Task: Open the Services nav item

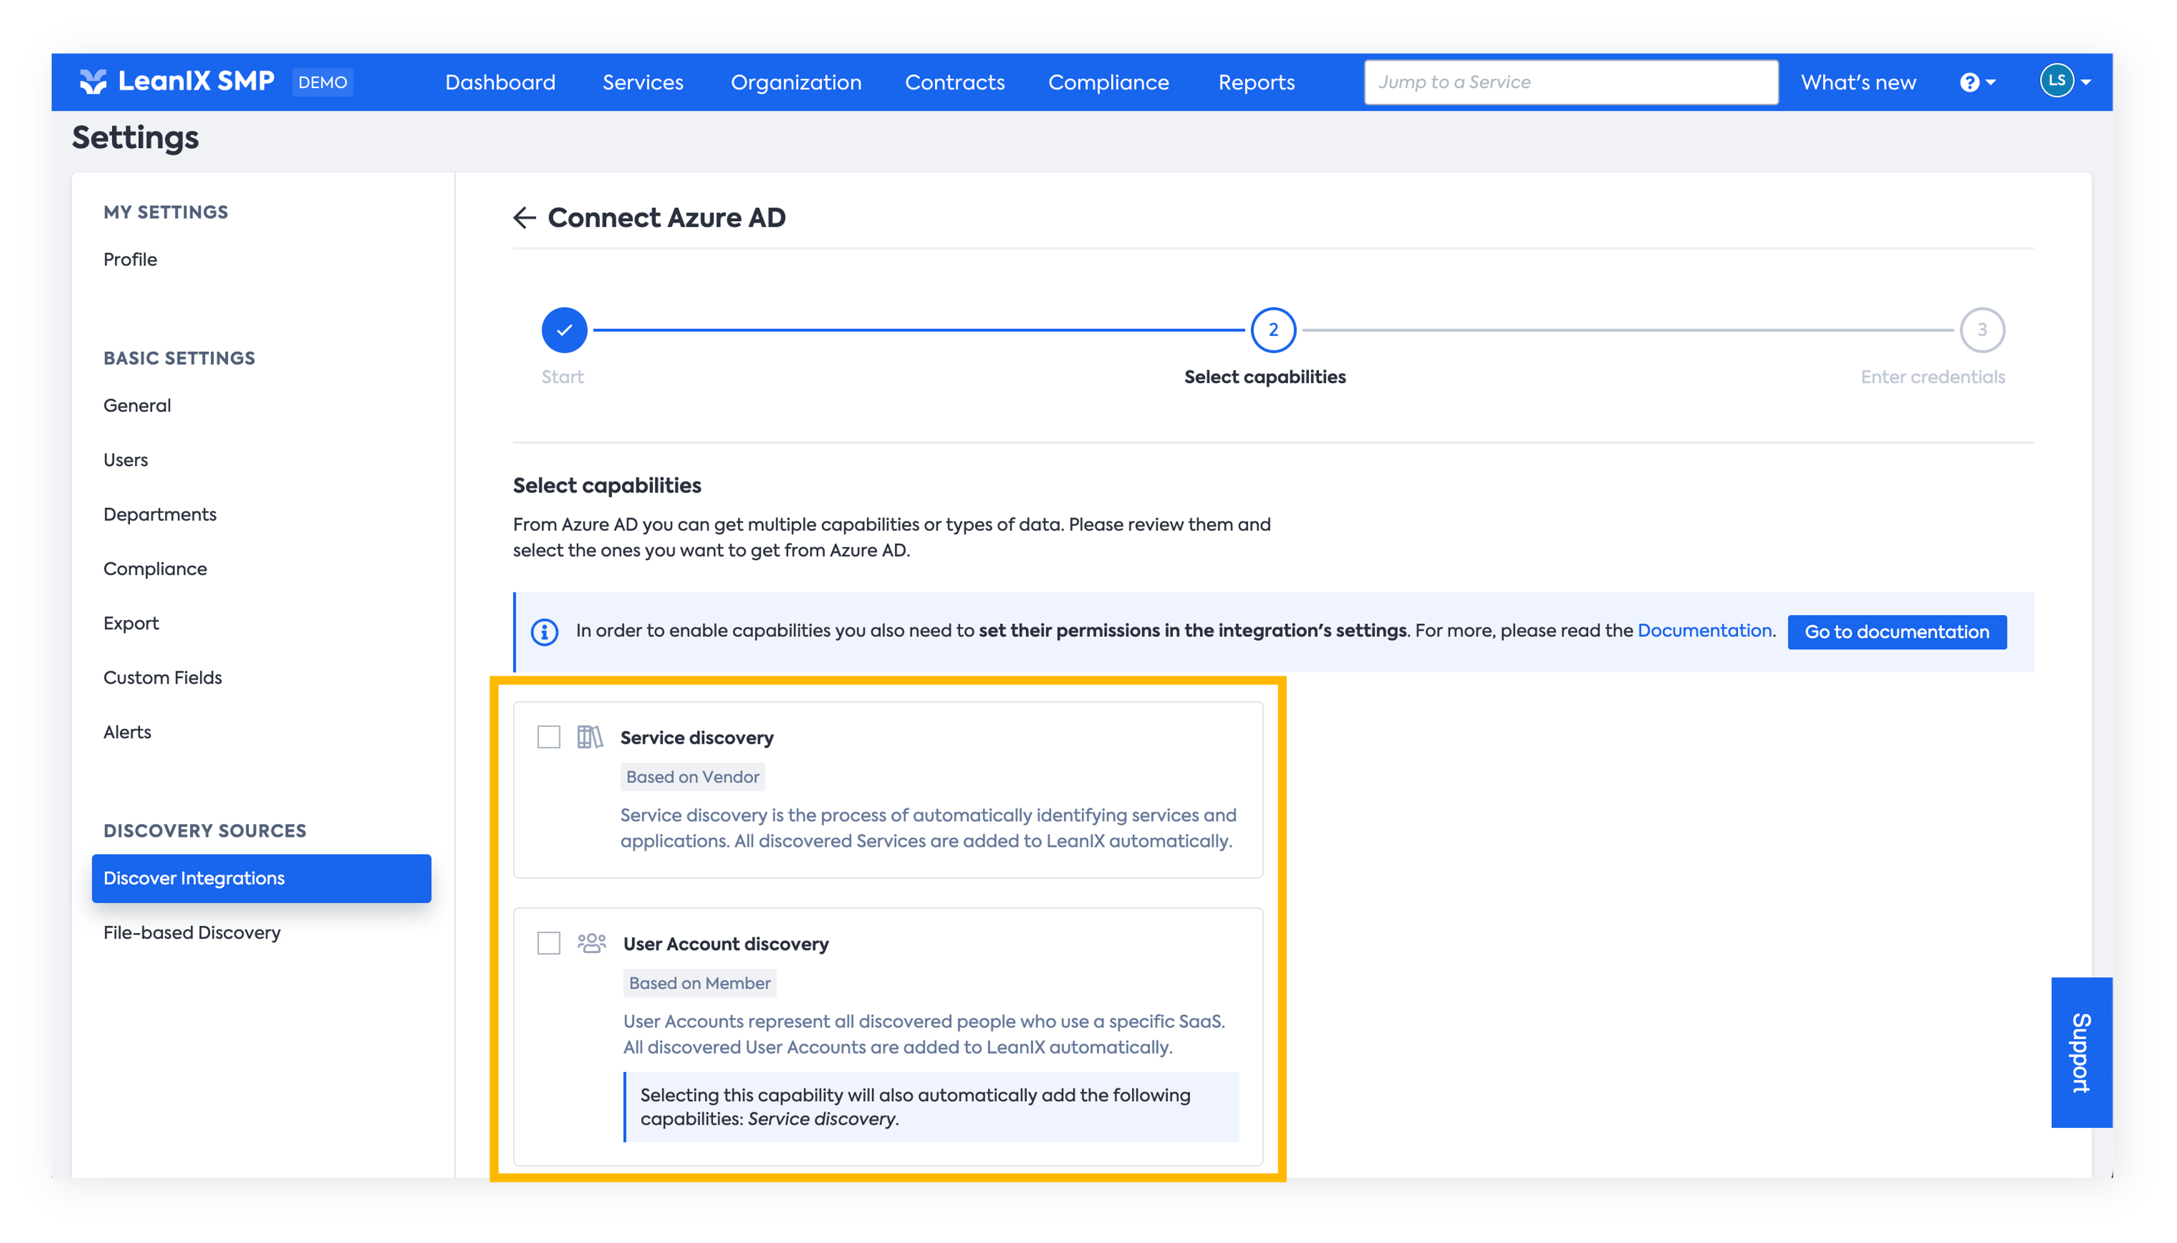Action: 643,82
